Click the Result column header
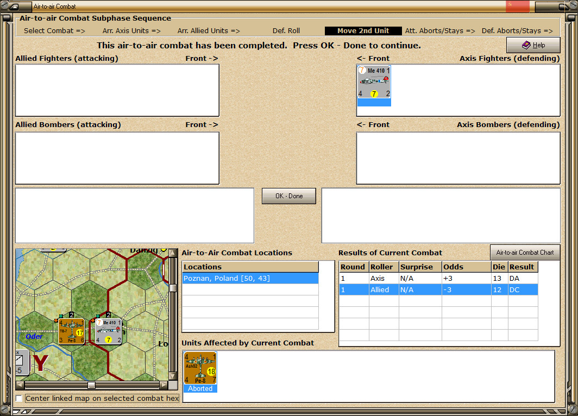578x416 pixels. point(523,267)
